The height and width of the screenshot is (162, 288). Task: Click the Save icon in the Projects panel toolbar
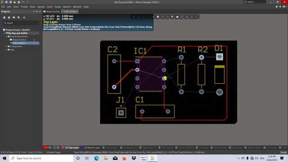pos(4,18)
